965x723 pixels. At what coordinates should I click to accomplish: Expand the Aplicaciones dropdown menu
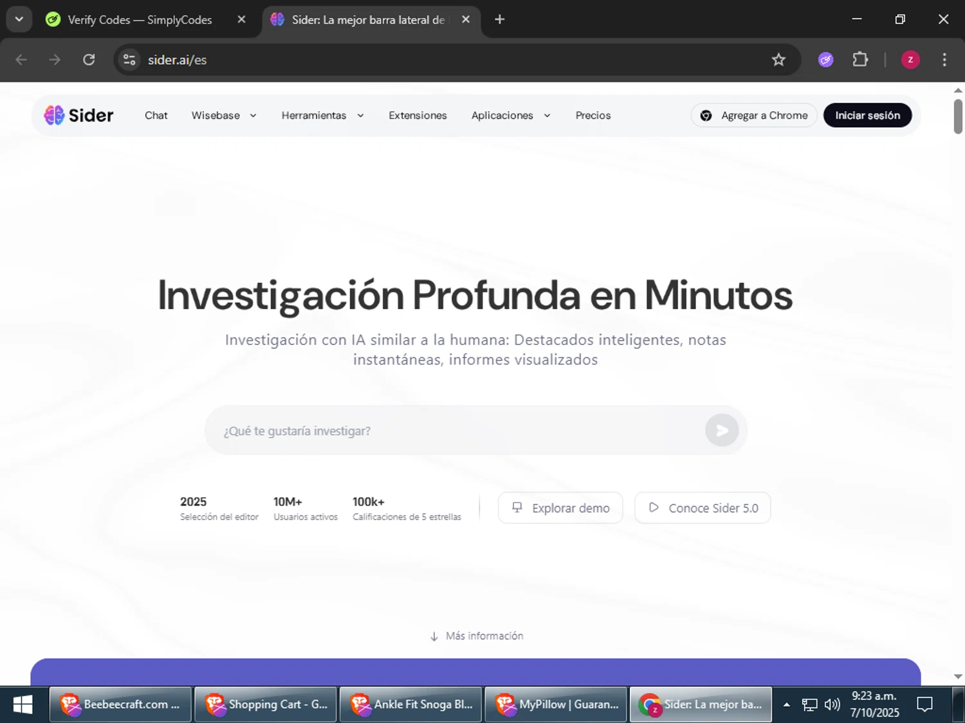pos(511,116)
